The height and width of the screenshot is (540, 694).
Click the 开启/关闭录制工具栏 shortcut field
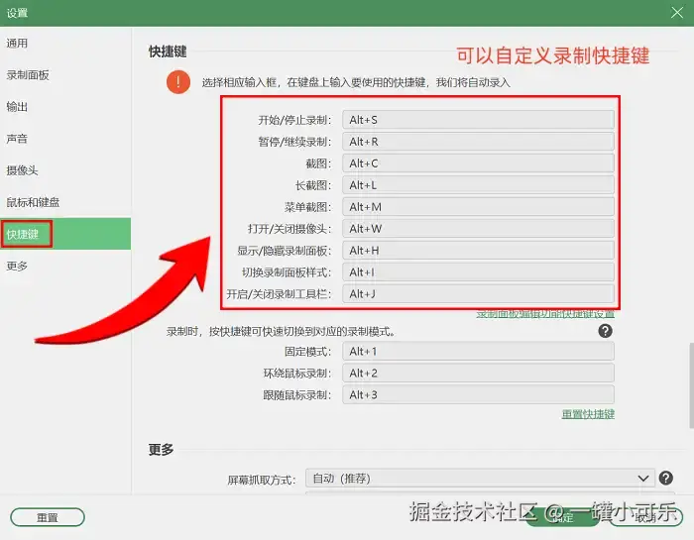(478, 293)
